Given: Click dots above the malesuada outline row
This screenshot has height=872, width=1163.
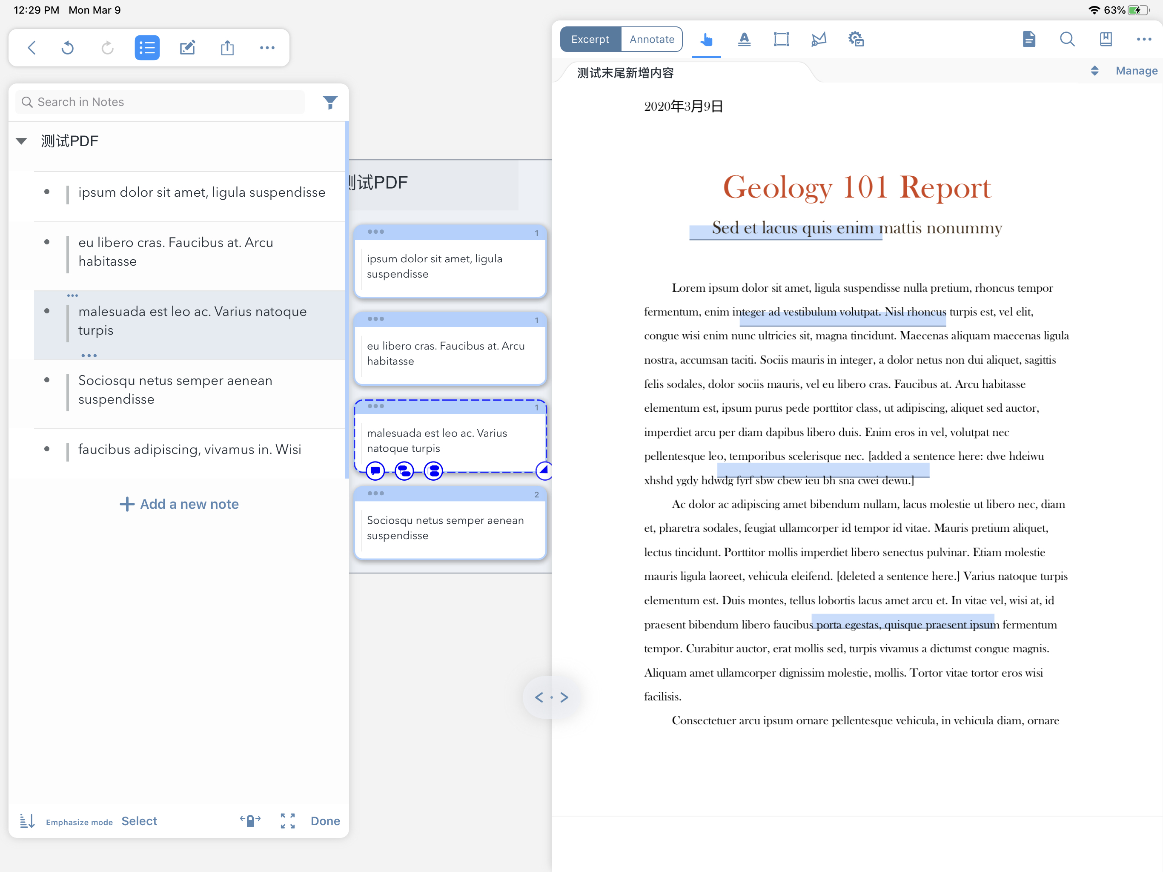Looking at the screenshot, I should click(72, 296).
